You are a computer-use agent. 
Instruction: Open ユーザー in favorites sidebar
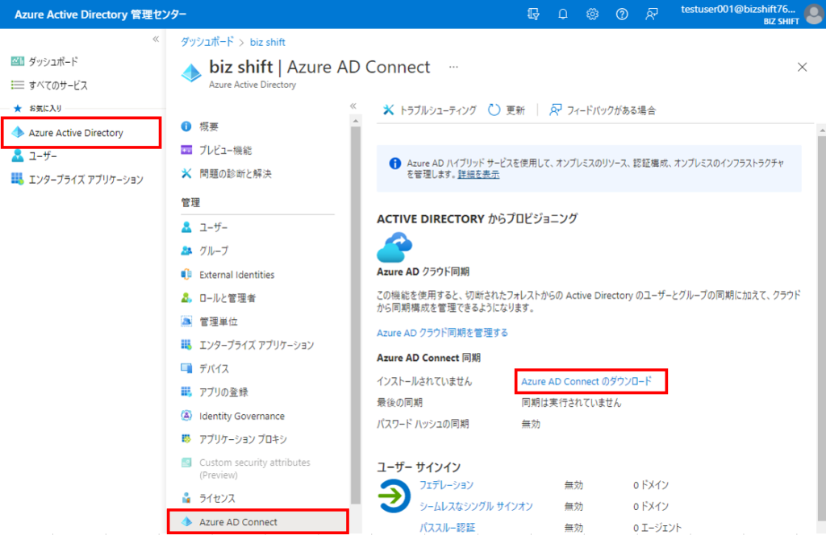pos(34,156)
